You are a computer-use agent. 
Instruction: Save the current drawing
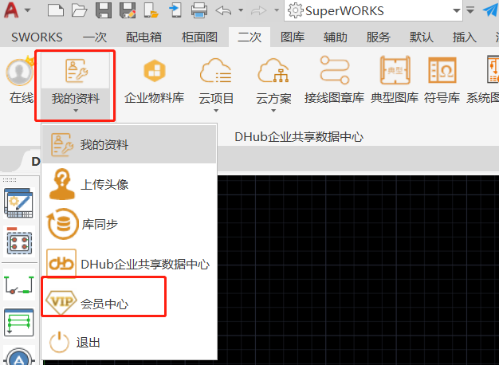pyautogui.click(x=104, y=10)
